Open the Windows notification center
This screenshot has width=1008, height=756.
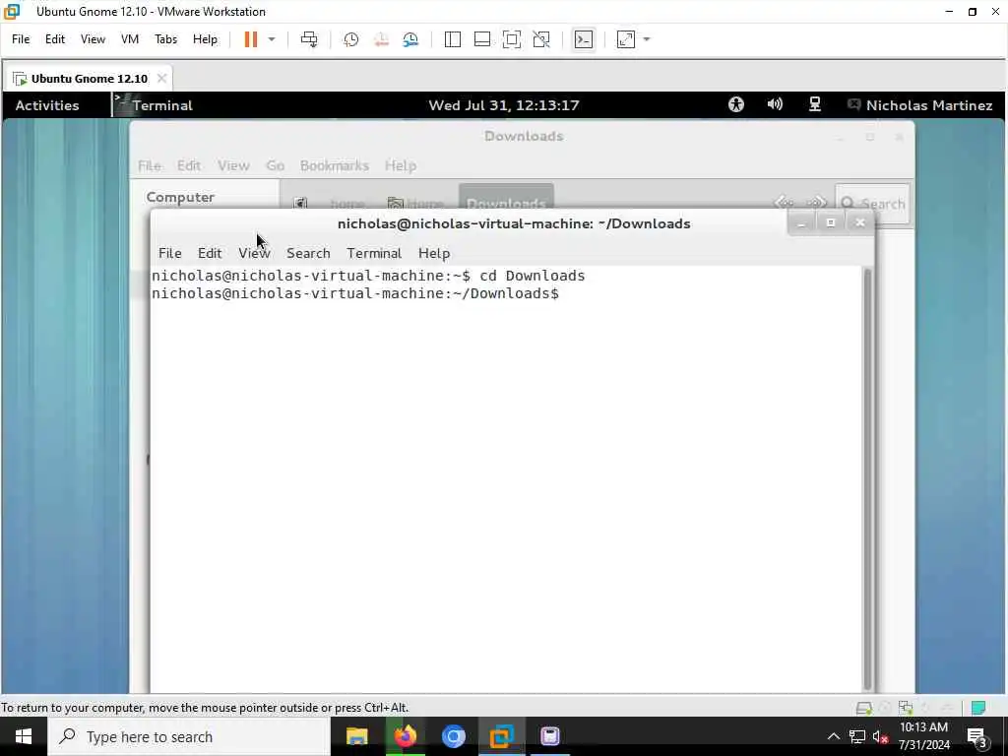coord(976,736)
